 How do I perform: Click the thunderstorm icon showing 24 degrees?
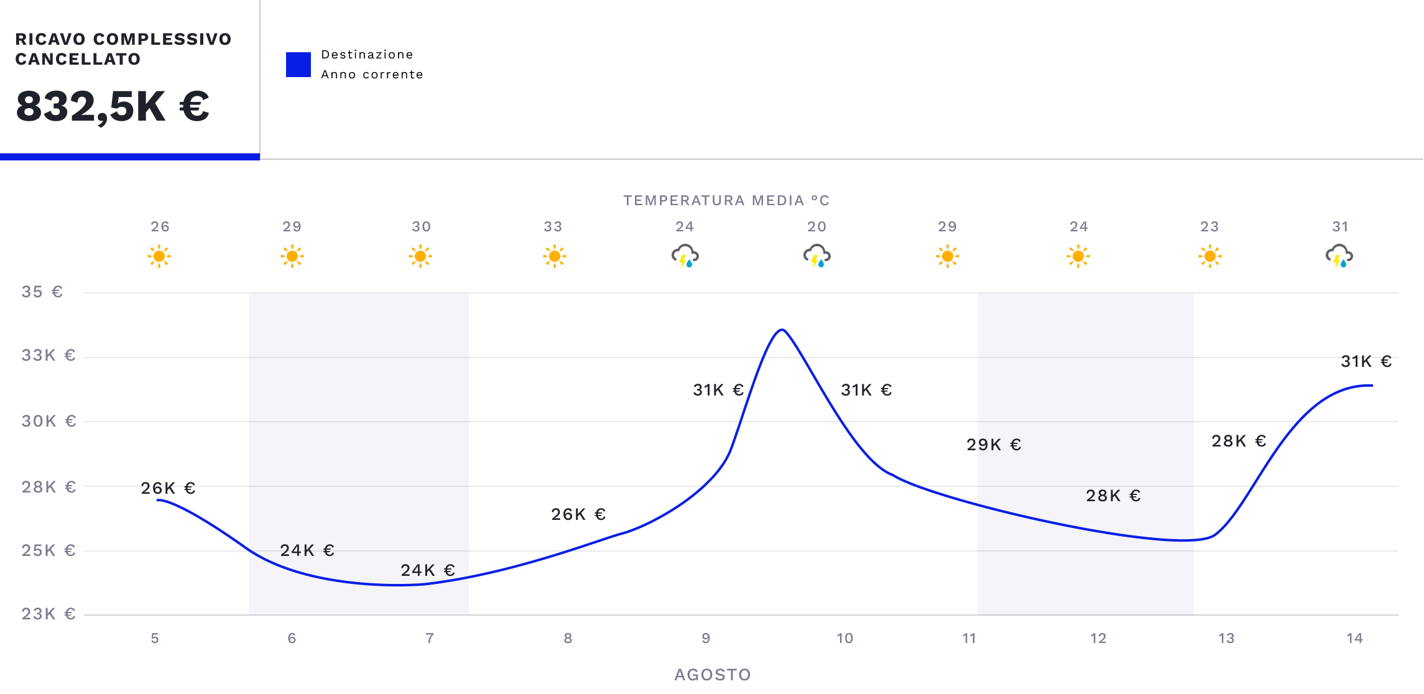(x=685, y=256)
